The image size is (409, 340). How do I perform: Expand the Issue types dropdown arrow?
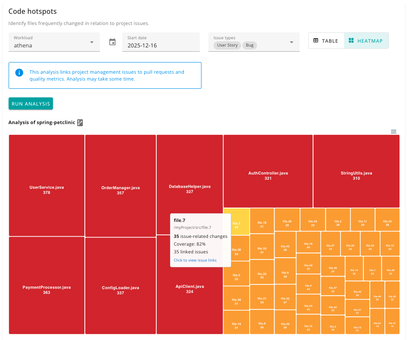[x=292, y=42]
